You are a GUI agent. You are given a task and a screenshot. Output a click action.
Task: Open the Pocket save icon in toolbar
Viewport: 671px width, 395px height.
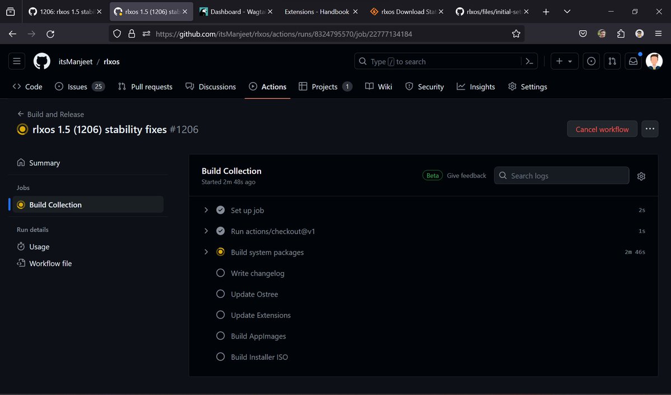tap(583, 34)
